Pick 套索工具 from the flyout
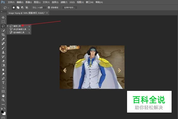This screenshot has height=119, width=178. tap(19, 26)
